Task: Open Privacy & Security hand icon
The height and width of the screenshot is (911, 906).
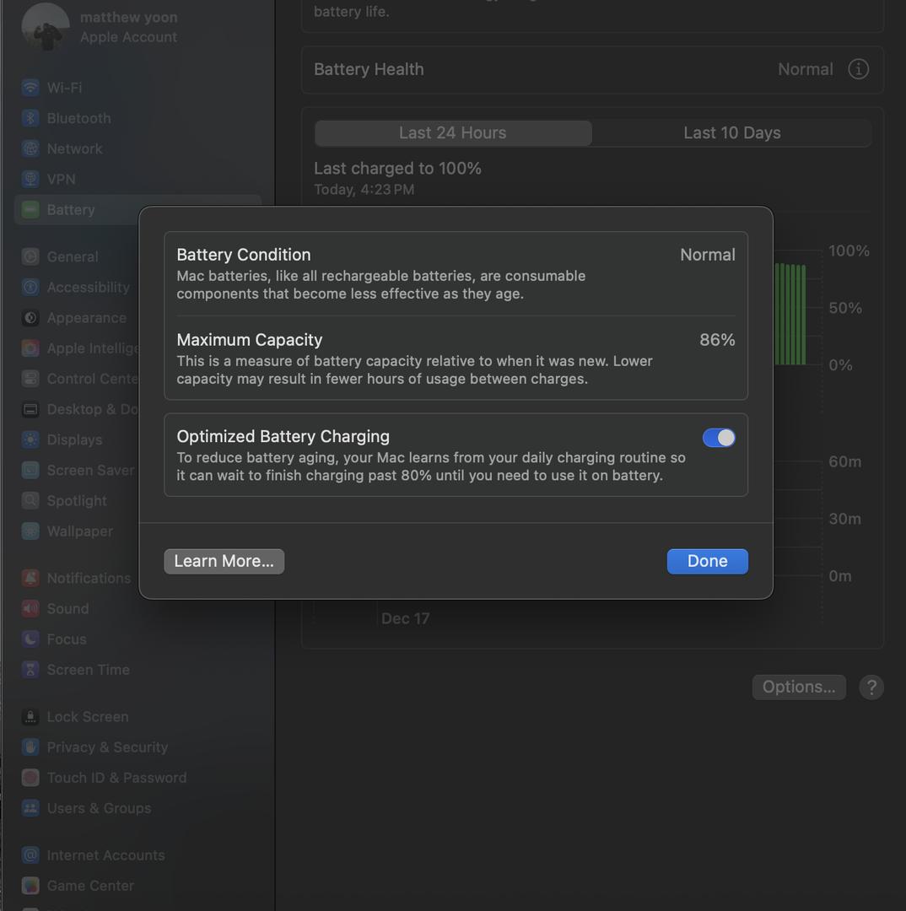Action: point(30,747)
